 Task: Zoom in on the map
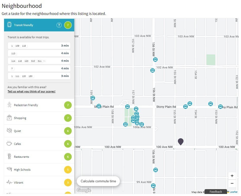(232, 176)
